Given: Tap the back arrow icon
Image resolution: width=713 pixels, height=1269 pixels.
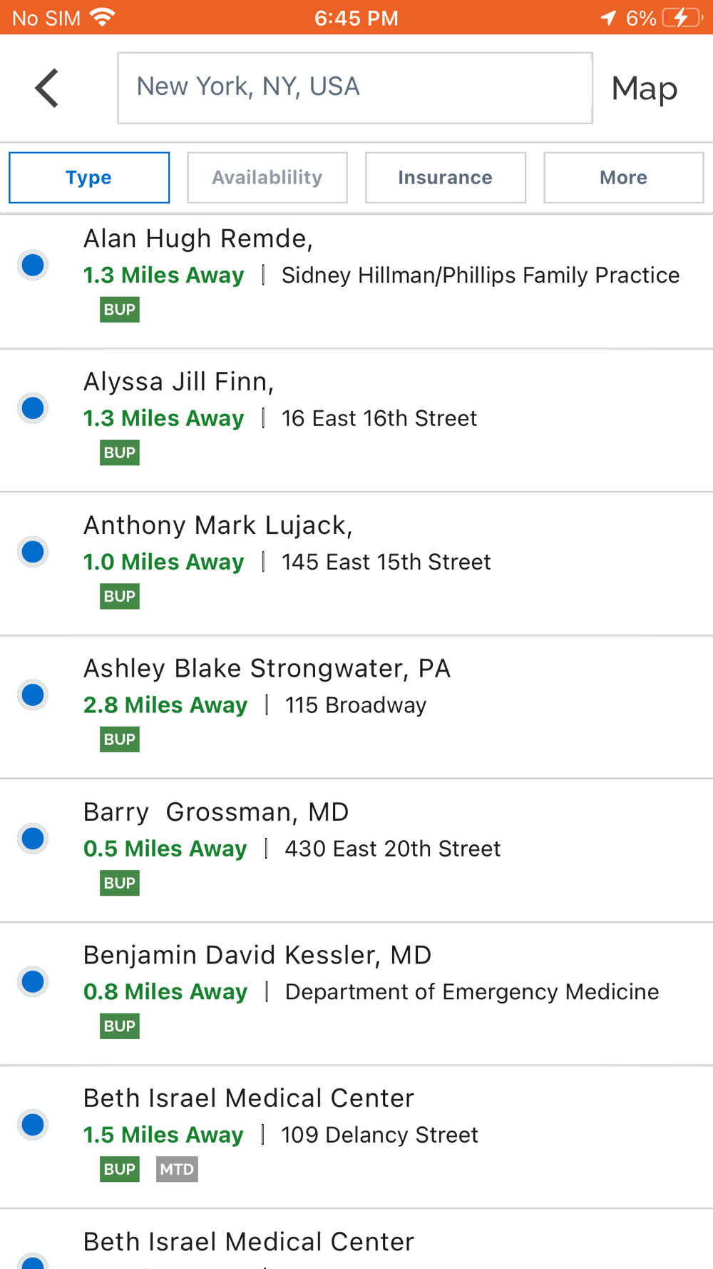Looking at the screenshot, I should 47,89.
